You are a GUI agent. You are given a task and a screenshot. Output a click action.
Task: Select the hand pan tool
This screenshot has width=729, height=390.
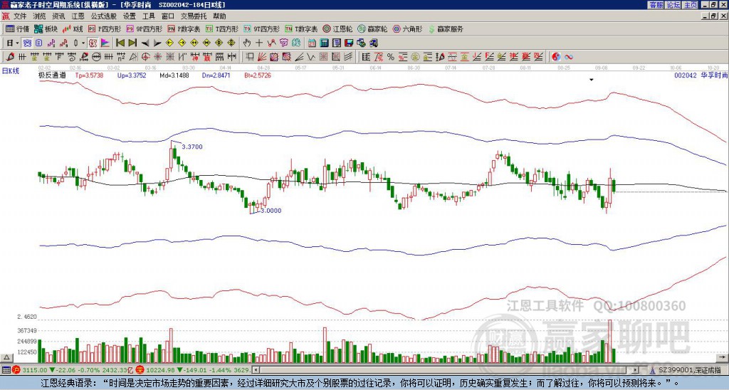click(x=247, y=43)
